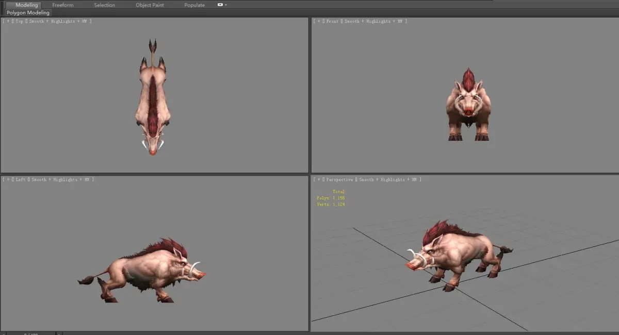Open the Perspective viewport [+] general menu
Image resolution: width=619 pixels, height=335 pixels.
click(x=318, y=179)
